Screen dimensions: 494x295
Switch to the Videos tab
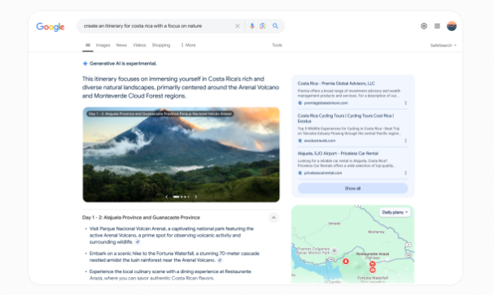pyautogui.click(x=139, y=45)
